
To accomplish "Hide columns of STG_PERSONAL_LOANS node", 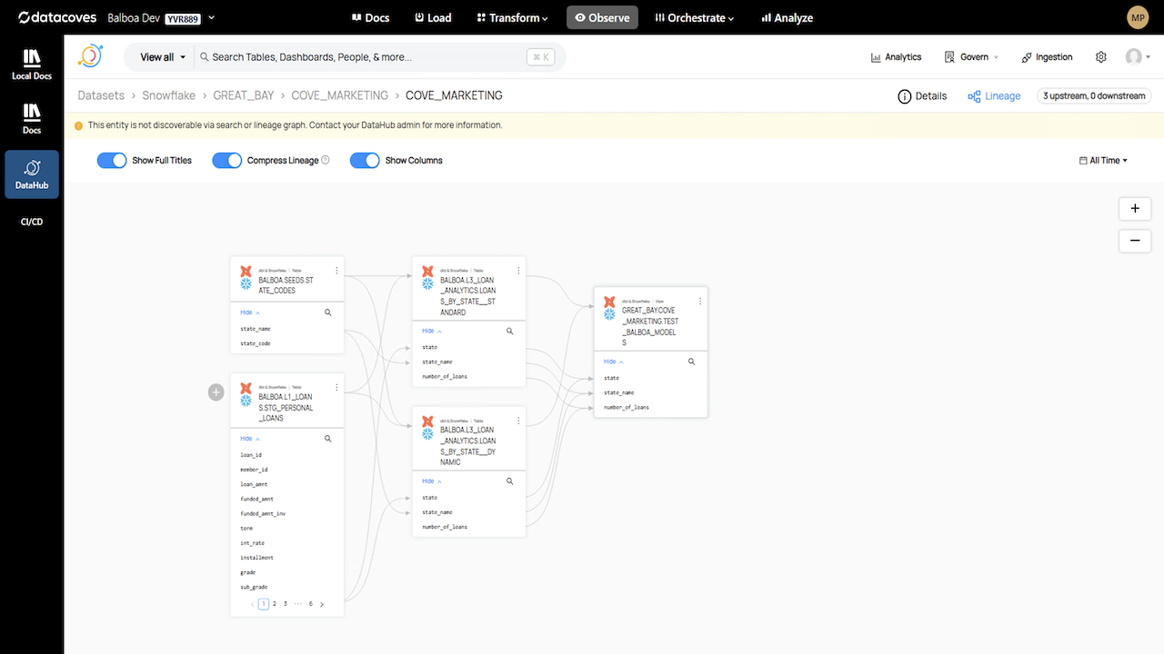I will (x=249, y=439).
